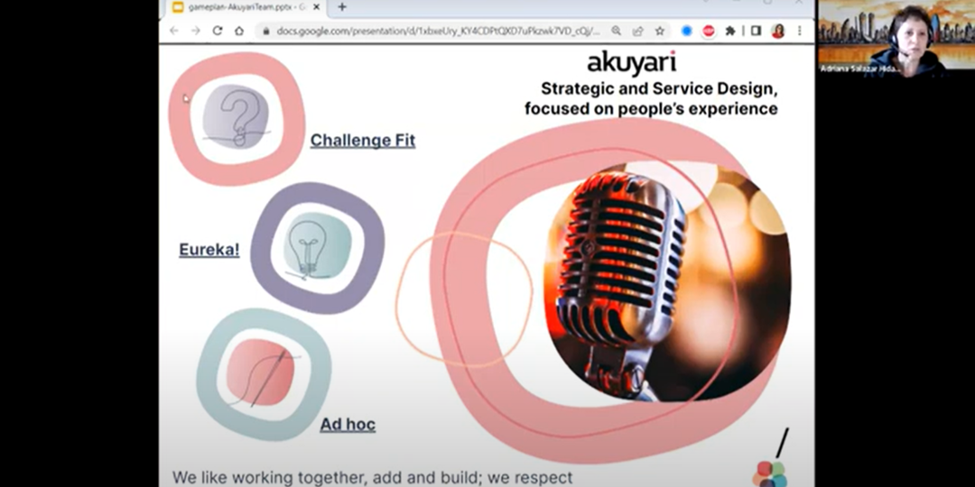Open the Extensions puzzle piece menu
975x487 pixels.
coord(730,31)
